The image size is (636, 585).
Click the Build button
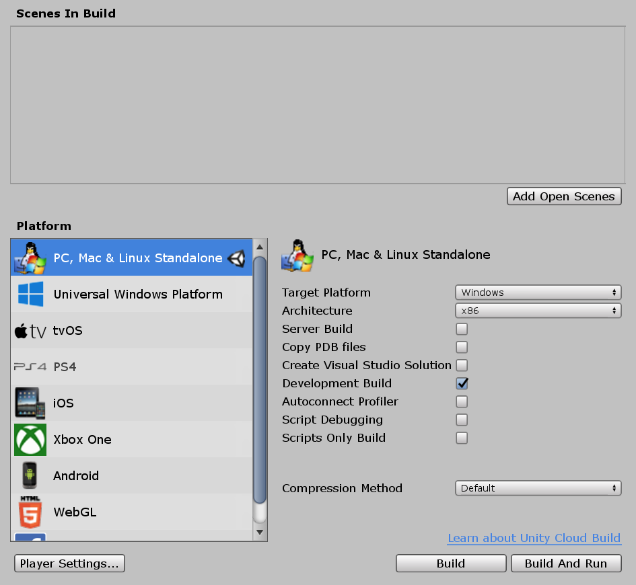click(451, 563)
